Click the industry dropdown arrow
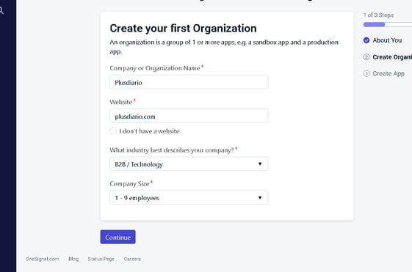The height and width of the screenshot is (272, 412). click(x=260, y=164)
